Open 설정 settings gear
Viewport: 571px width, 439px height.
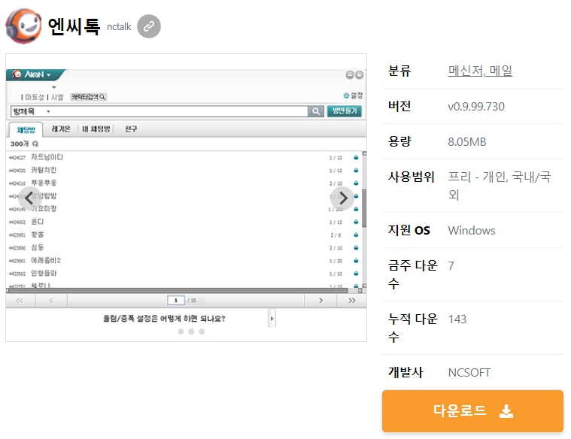pyautogui.click(x=353, y=95)
